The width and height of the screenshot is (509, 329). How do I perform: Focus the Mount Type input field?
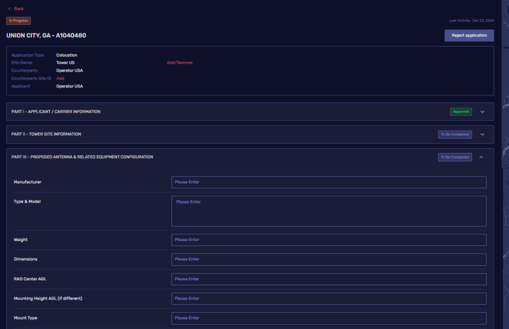pos(329,318)
